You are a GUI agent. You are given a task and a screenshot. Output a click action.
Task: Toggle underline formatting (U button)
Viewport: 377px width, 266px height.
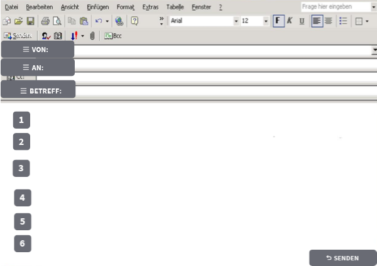tap(302, 21)
